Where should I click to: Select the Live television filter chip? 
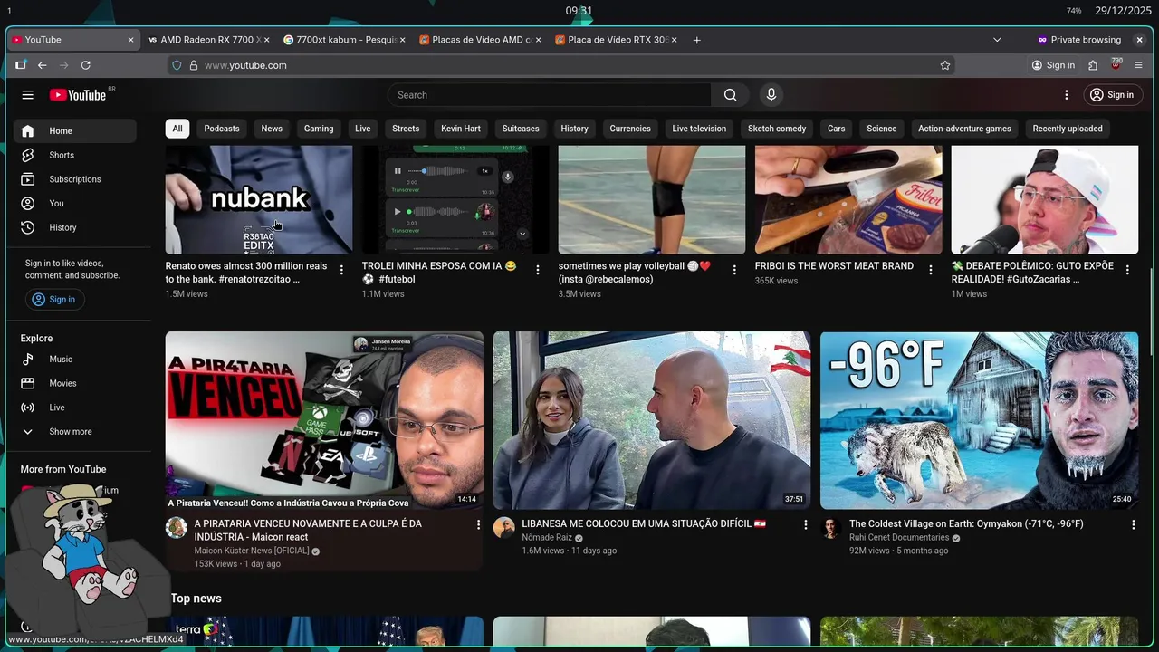pyautogui.click(x=699, y=129)
